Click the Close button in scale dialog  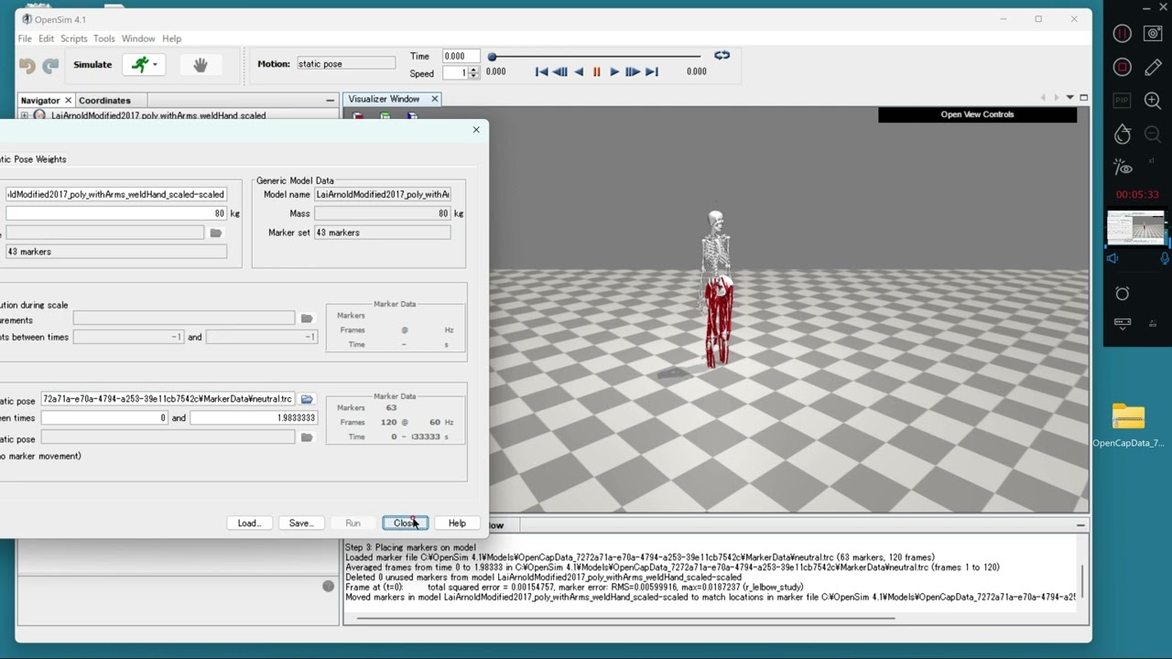(405, 524)
